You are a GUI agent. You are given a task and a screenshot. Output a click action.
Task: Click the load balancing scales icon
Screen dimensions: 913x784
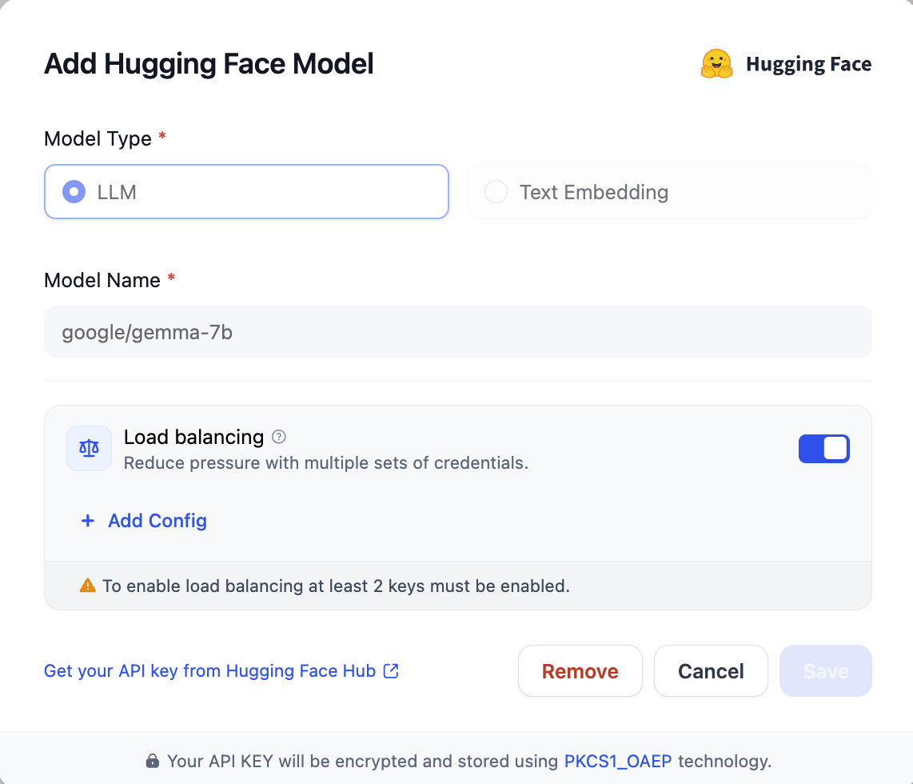tap(89, 448)
